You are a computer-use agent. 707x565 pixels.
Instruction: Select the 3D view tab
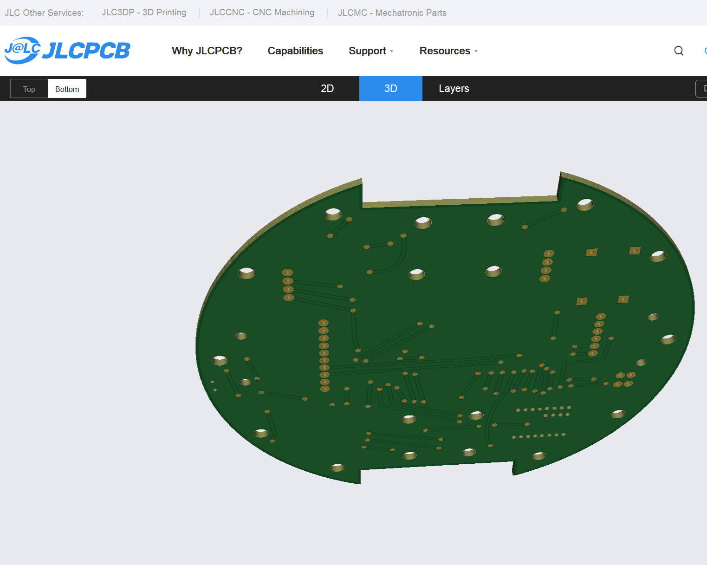(391, 89)
